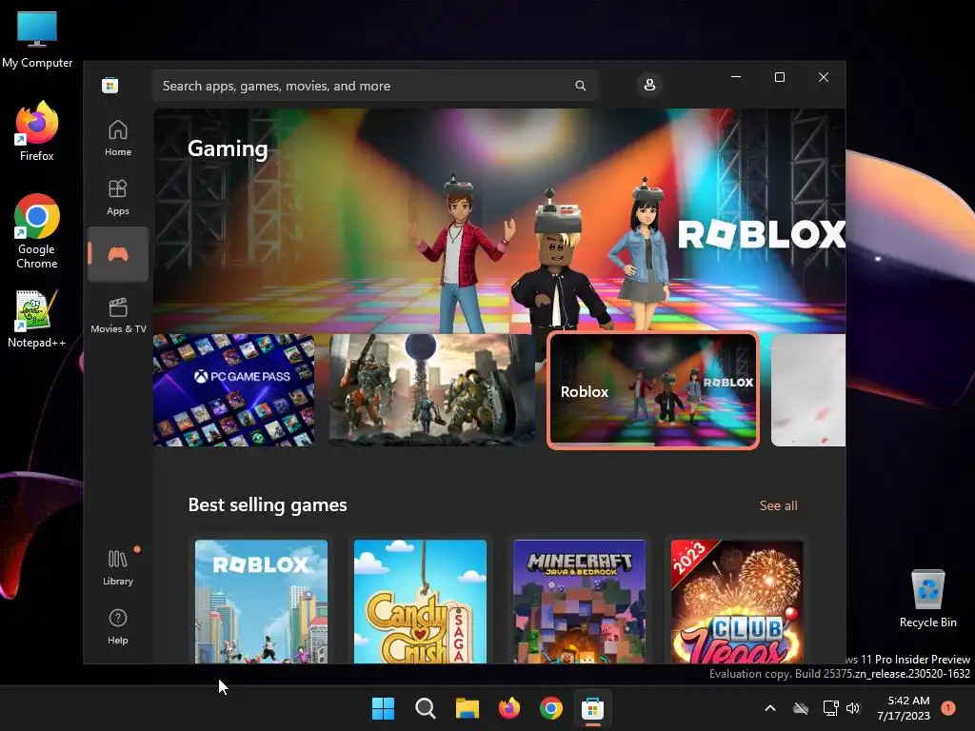Open the robot mechs game banner tile
The width and height of the screenshot is (975, 731).
click(431, 390)
